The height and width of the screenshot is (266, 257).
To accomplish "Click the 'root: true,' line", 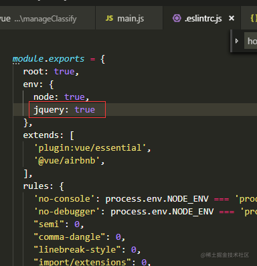I will [x=51, y=72].
